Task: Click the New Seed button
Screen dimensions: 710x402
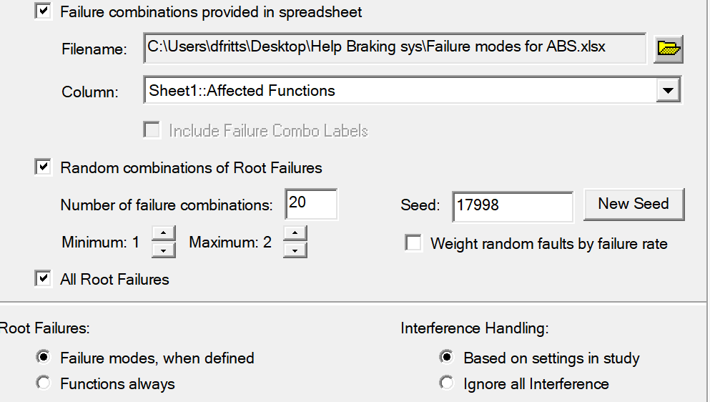Action: (x=633, y=205)
